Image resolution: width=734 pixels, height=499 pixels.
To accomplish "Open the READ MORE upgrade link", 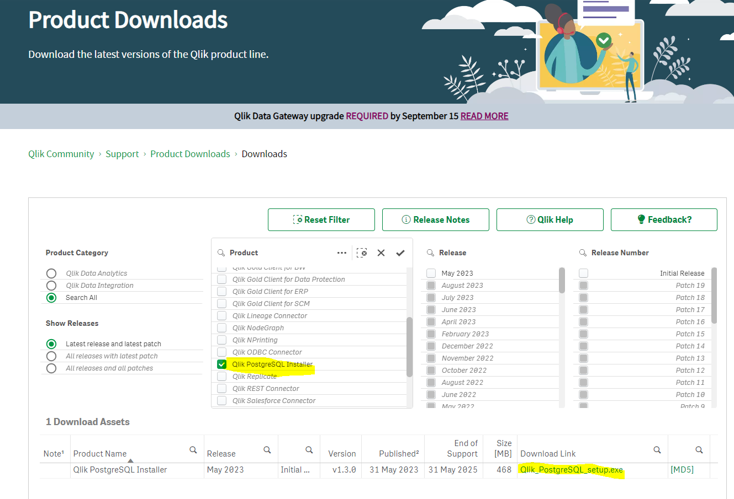I will pos(484,116).
